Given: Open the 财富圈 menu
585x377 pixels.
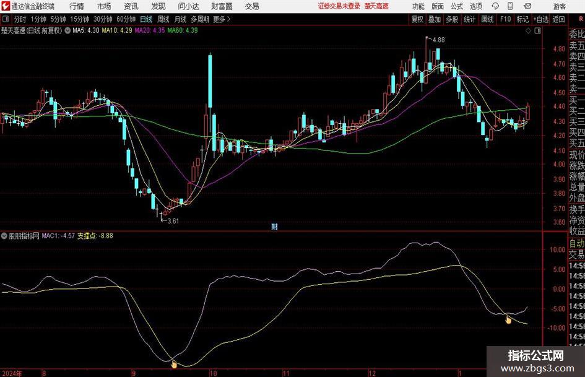Looking at the screenshot, I should pos(222,6).
